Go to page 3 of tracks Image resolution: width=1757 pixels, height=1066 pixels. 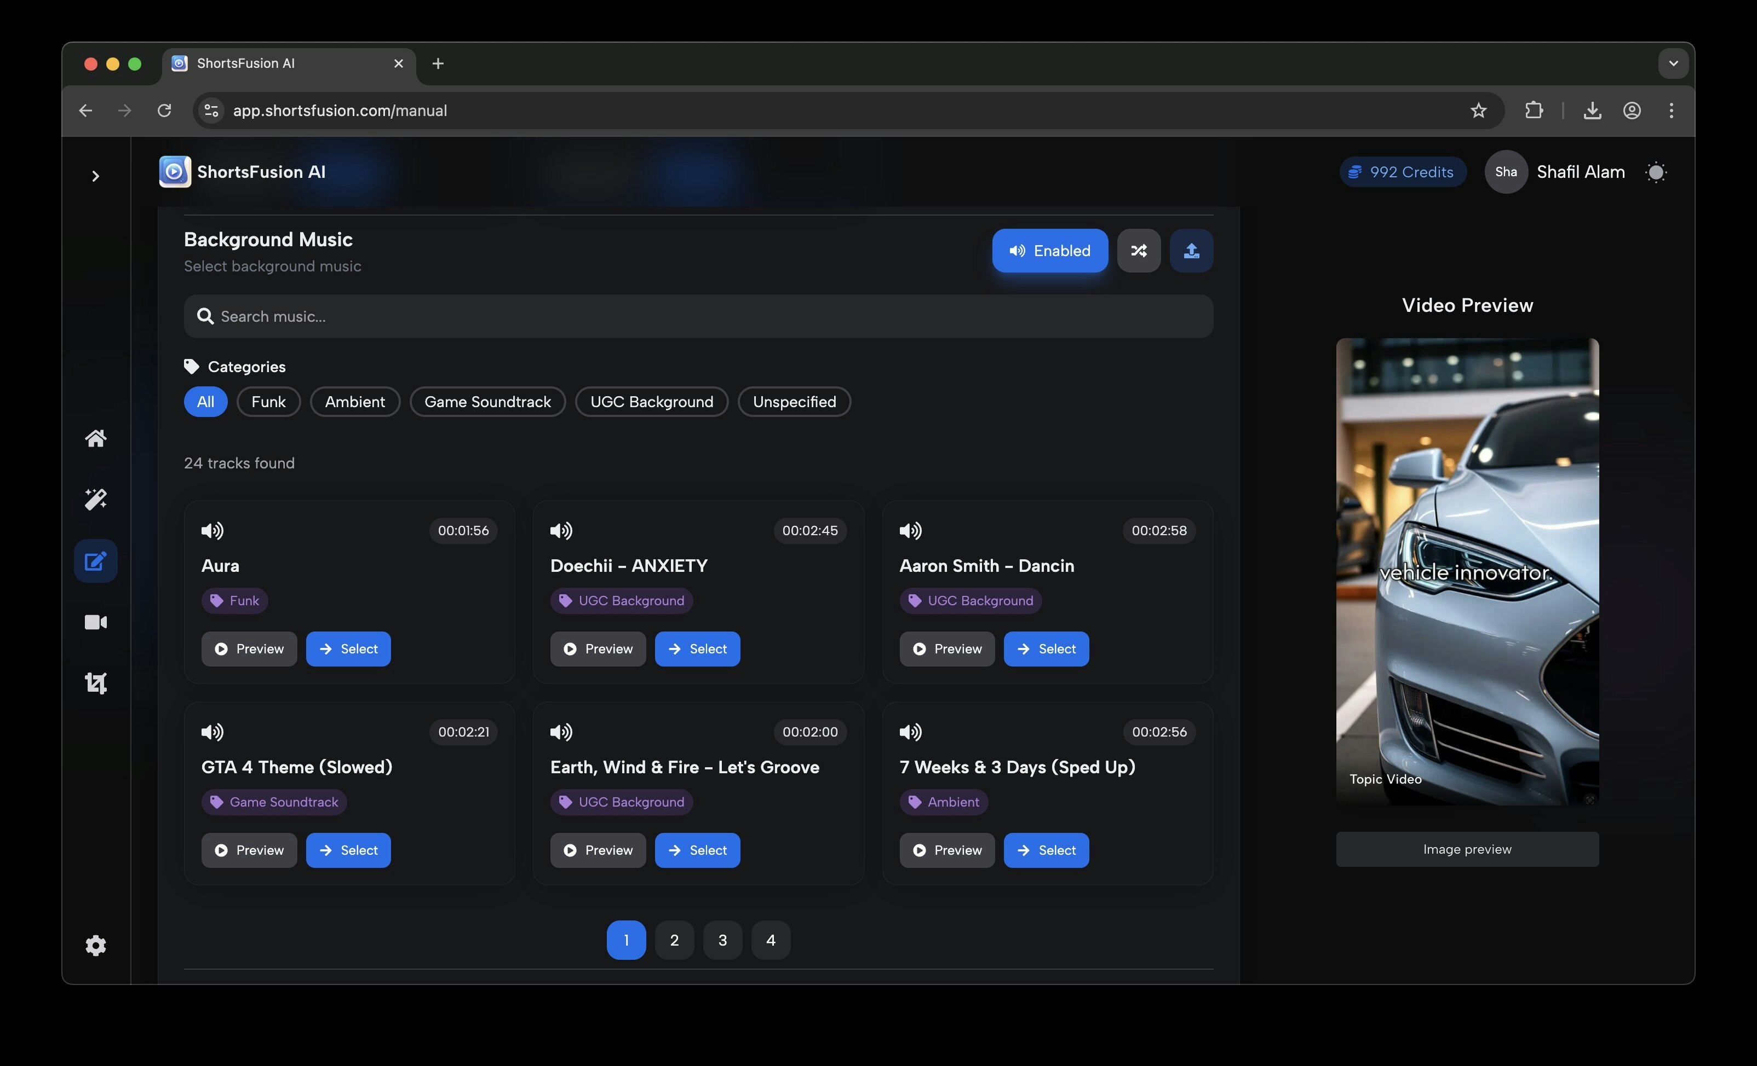point(722,940)
